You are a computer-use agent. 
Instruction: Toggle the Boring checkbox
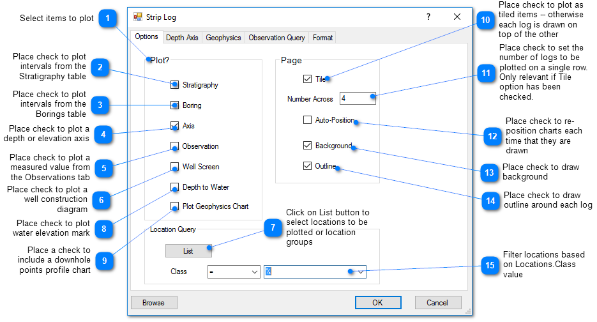click(x=175, y=105)
